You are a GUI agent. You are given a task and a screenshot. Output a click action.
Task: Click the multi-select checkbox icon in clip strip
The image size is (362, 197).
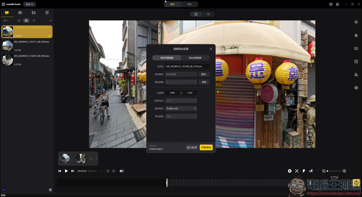(92, 159)
